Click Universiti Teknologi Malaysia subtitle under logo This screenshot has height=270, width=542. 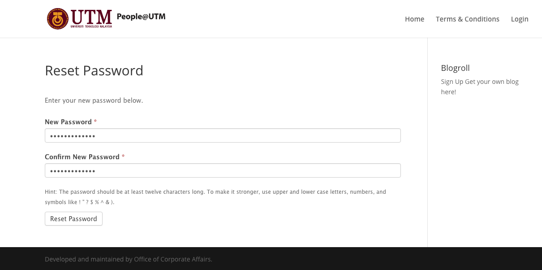91,26
